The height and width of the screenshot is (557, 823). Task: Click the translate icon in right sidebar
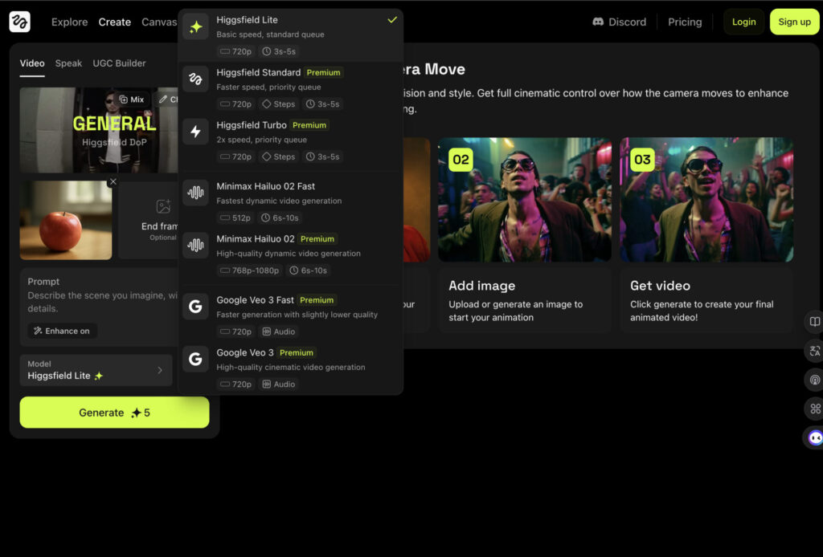(815, 351)
